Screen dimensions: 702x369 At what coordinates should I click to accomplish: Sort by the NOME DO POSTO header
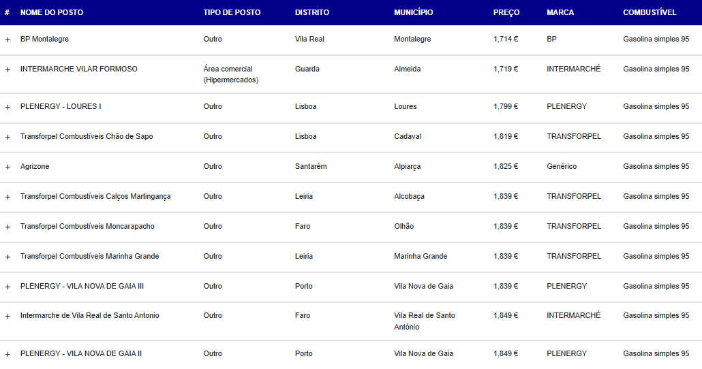pos(52,12)
